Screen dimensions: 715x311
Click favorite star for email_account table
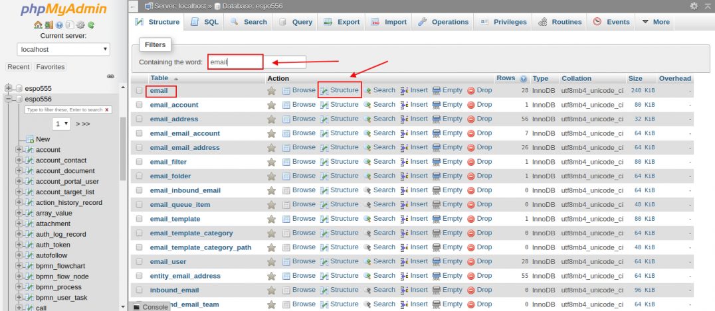click(271, 105)
